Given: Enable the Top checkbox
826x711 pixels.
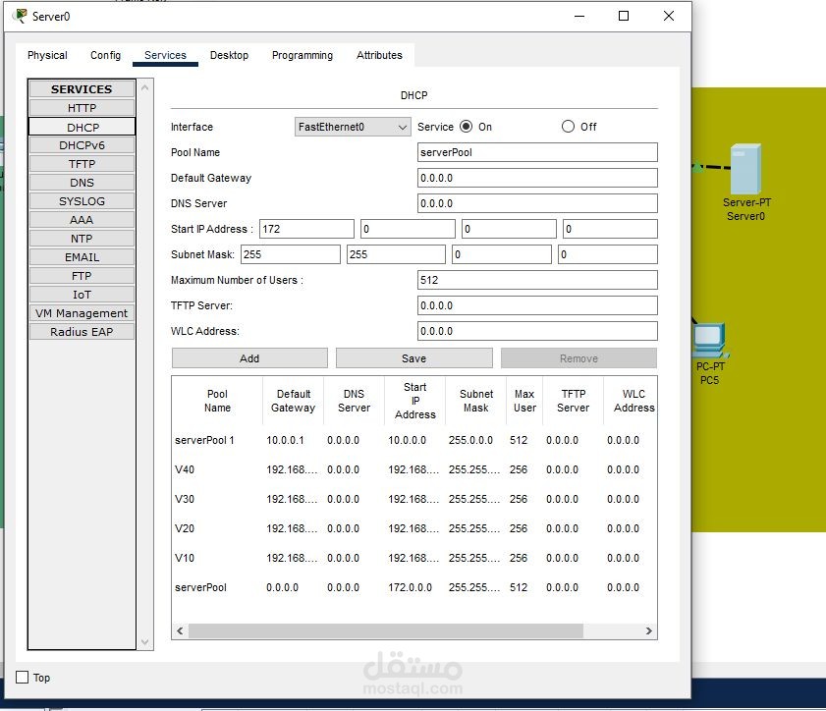Looking at the screenshot, I should pos(23,678).
